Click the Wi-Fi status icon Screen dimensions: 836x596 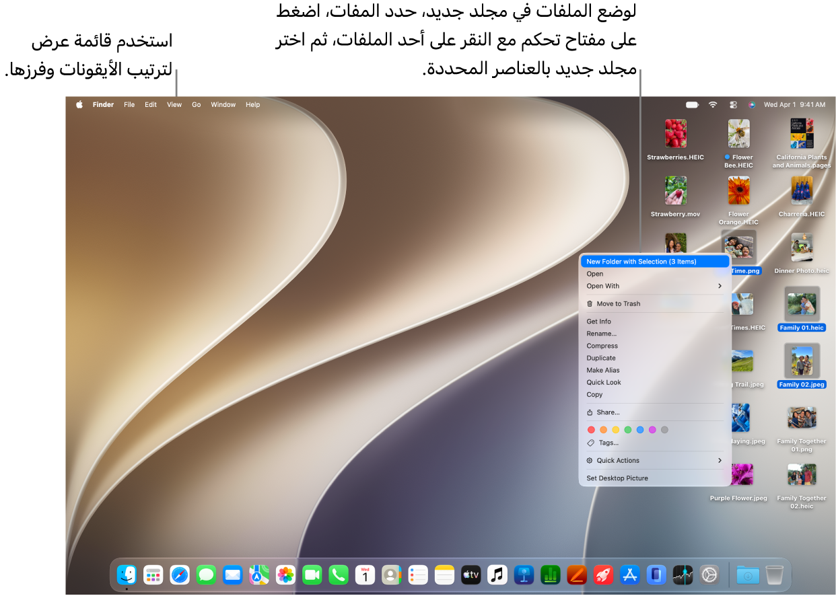(713, 104)
